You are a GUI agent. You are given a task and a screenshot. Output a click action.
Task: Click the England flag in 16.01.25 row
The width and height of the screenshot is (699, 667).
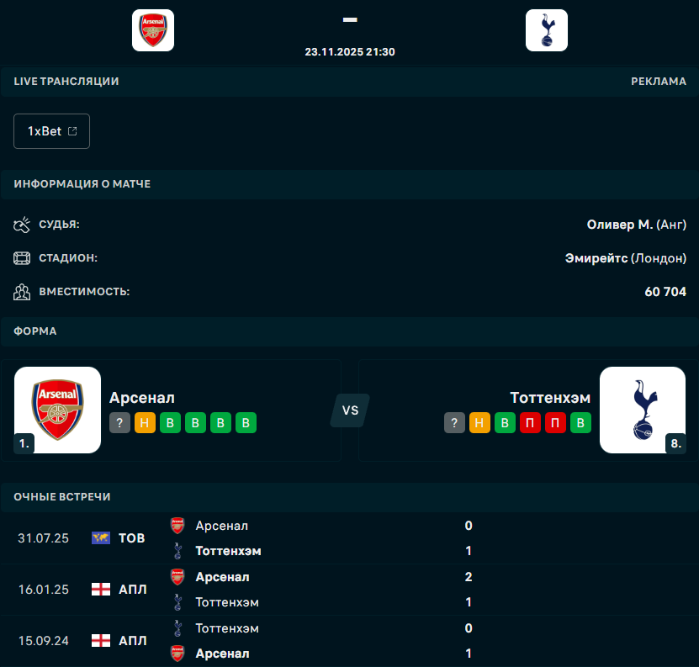tap(101, 590)
